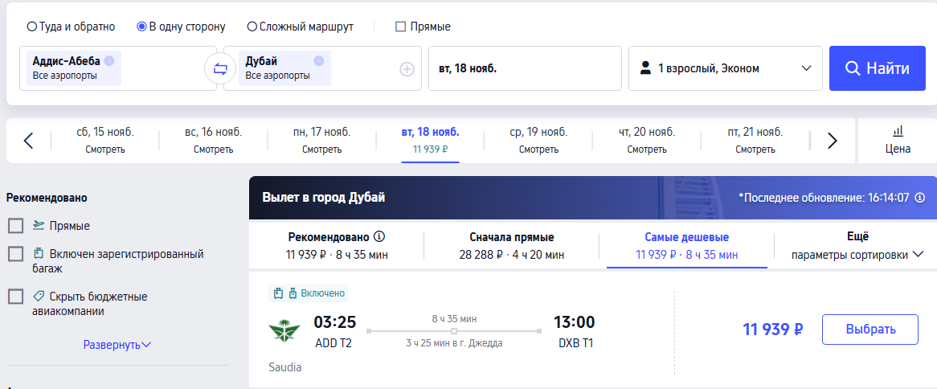Swap origin and destination cities icon
Viewport: 937px width, 389px height.
[x=220, y=68]
